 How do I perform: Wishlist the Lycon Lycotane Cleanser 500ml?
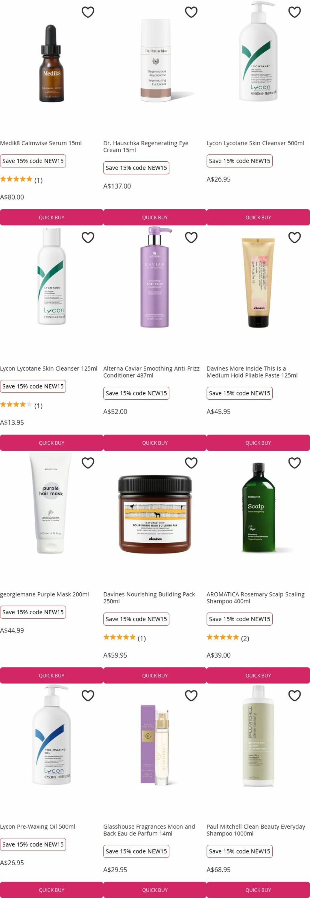(295, 12)
